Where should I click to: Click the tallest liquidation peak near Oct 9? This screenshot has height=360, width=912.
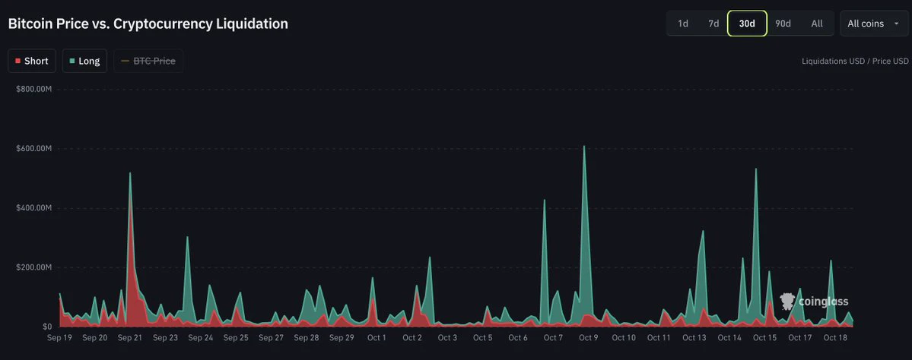click(x=584, y=147)
